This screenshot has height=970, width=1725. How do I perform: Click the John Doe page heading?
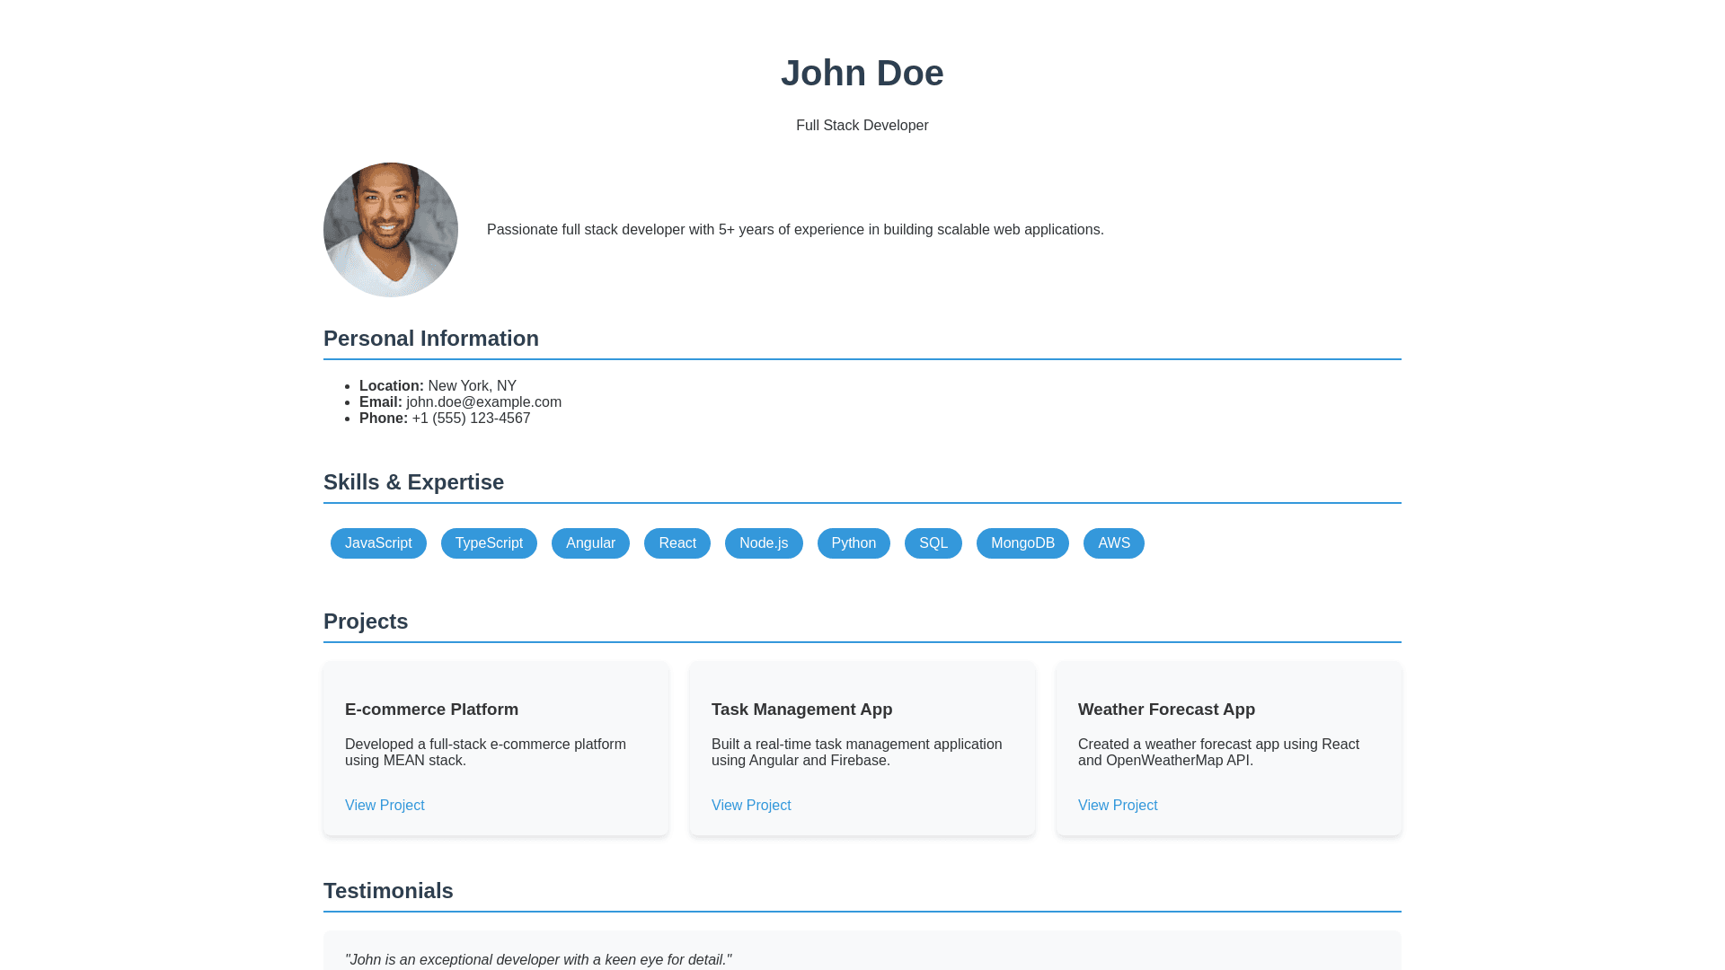click(x=862, y=74)
